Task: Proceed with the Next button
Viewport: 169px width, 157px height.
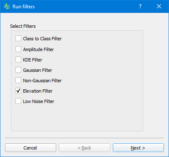Action: (138, 148)
